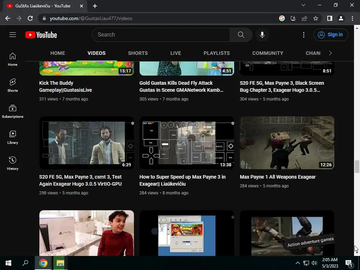This screenshot has width=360, height=270.
Task: Toggle the browser side panel
Action: click(330, 18)
